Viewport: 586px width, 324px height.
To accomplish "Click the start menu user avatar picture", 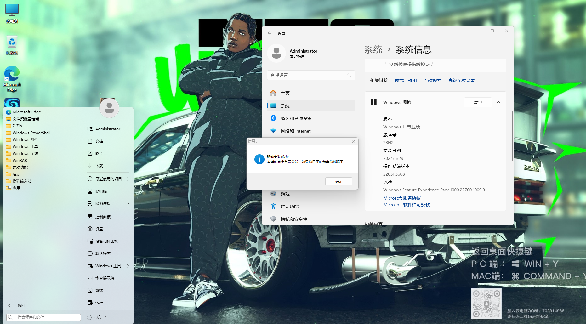I will (x=109, y=108).
